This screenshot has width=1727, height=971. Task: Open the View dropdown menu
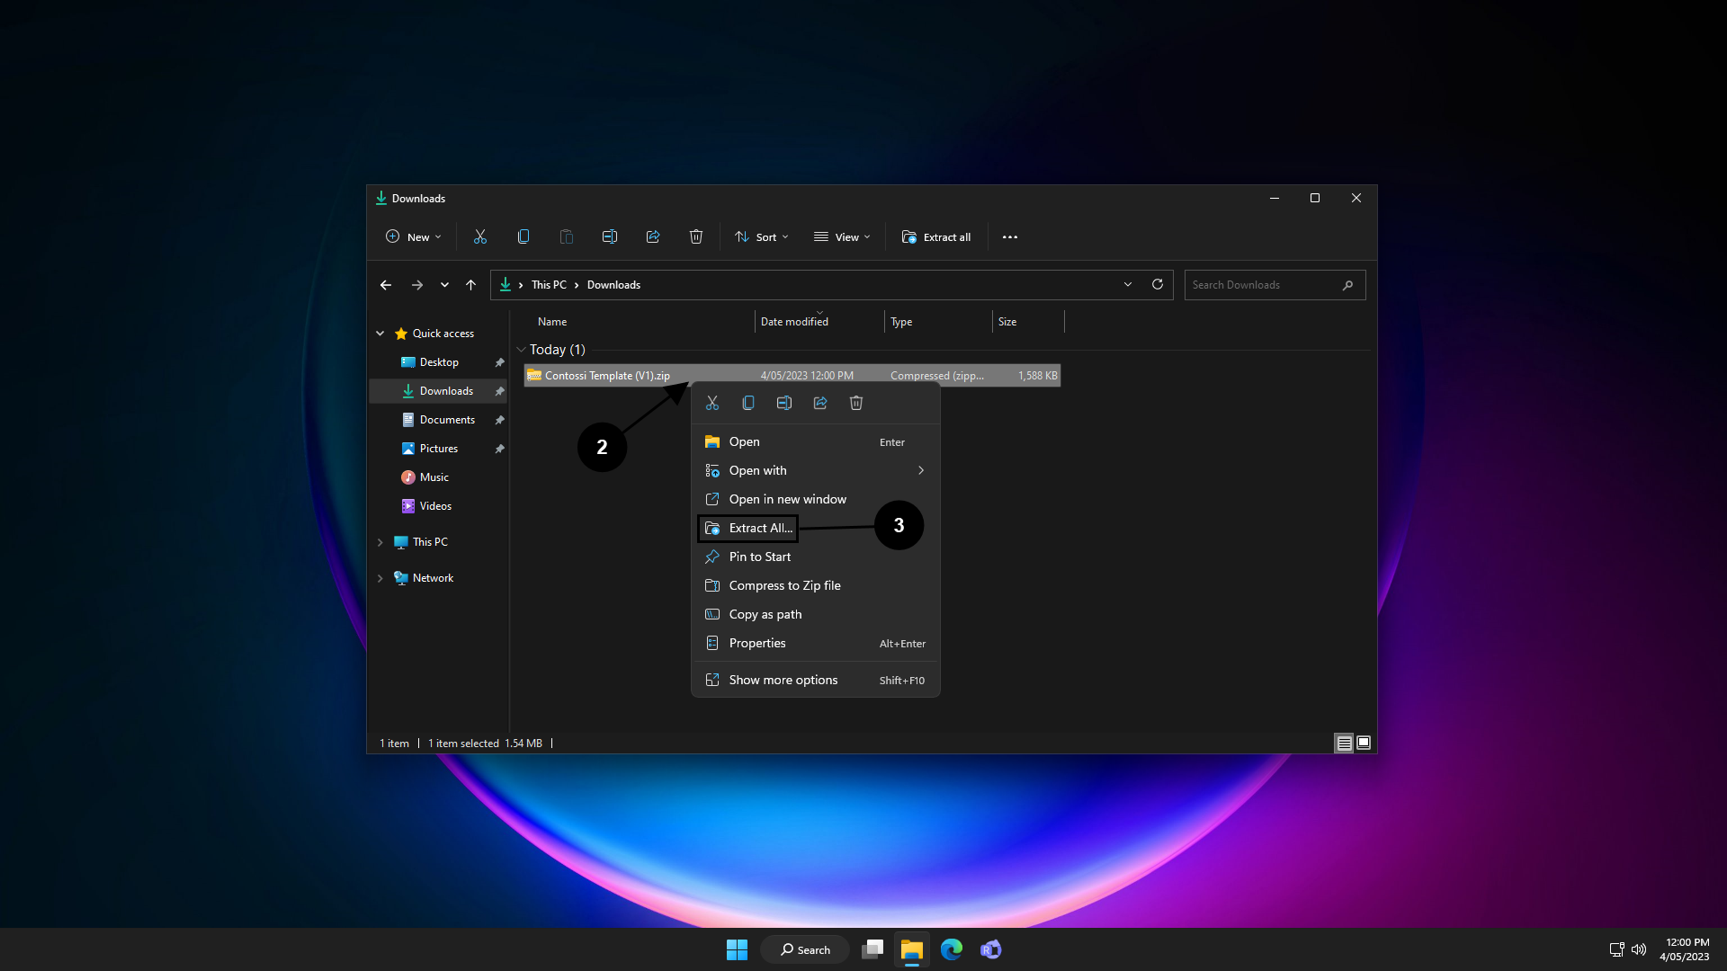842,237
